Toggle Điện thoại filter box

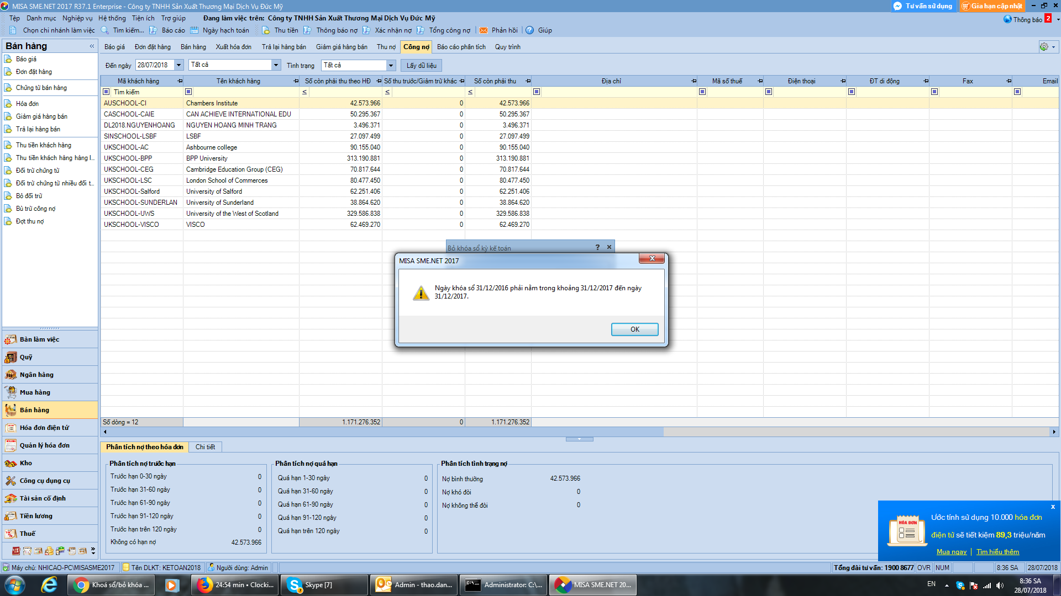coord(769,92)
